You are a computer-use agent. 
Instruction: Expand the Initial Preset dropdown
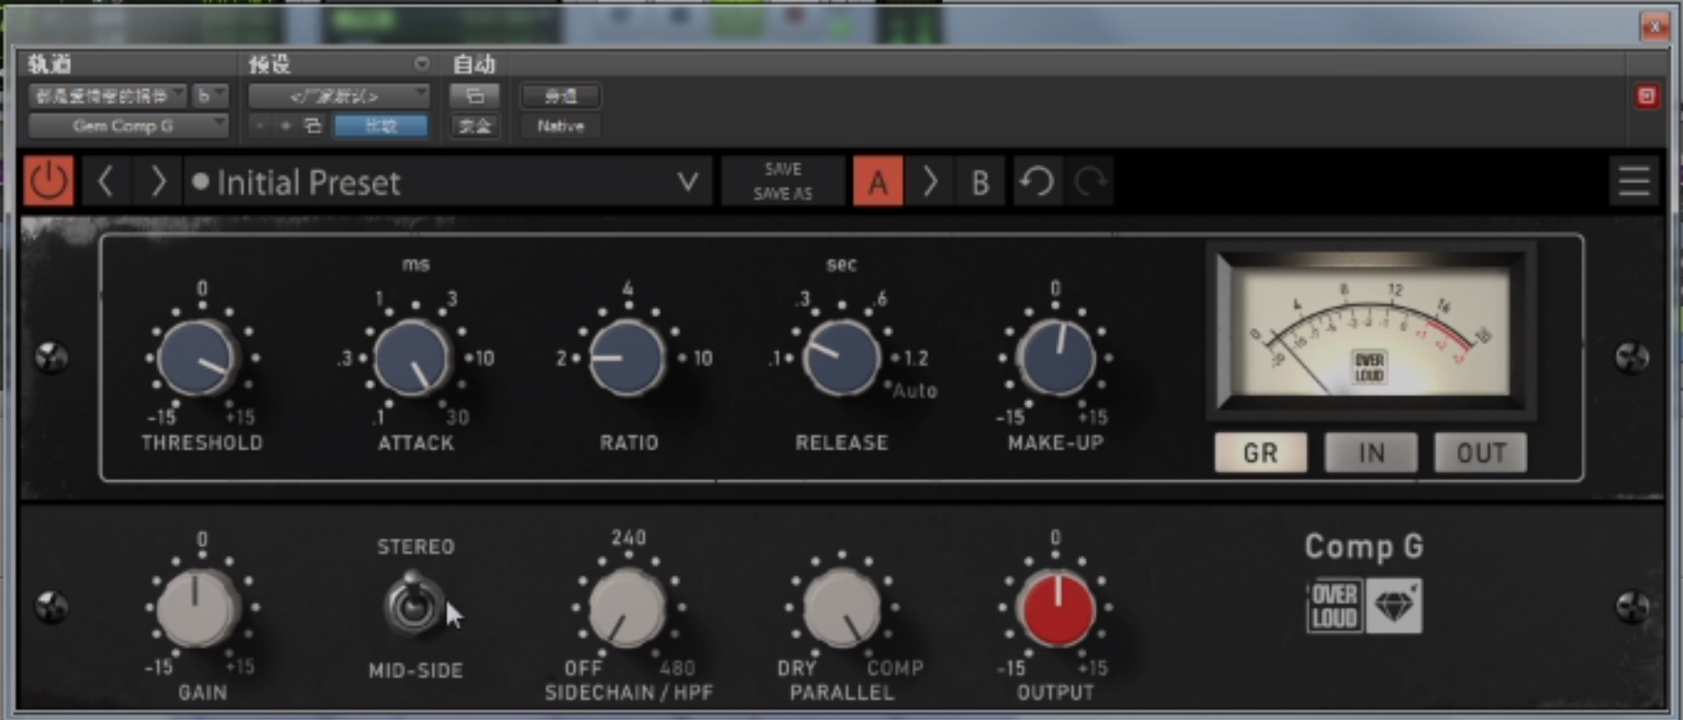(x=686, y=181)
